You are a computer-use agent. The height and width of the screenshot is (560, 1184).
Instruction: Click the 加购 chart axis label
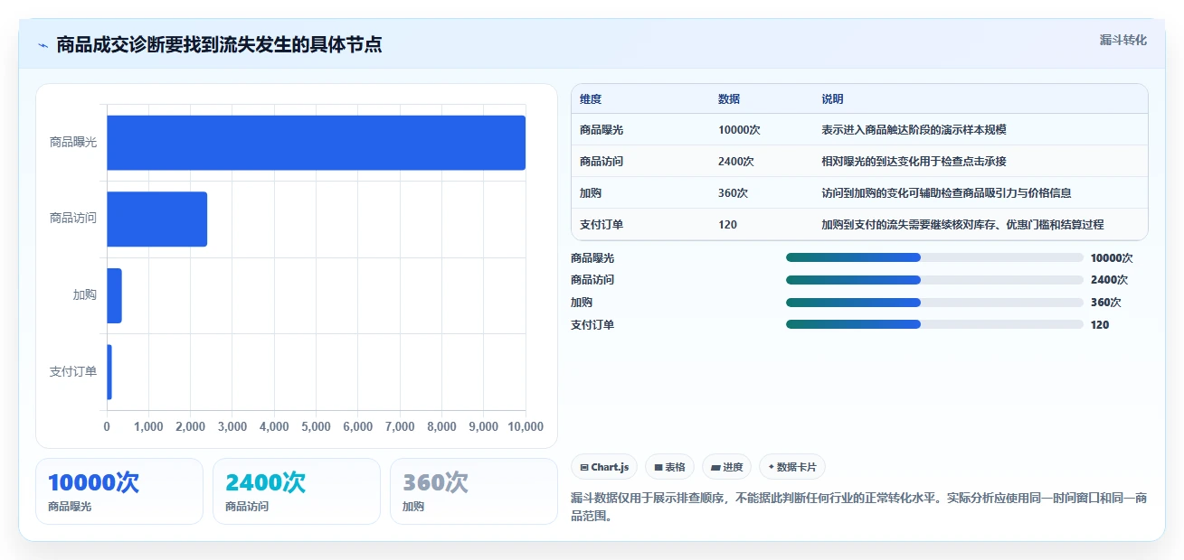85,295
